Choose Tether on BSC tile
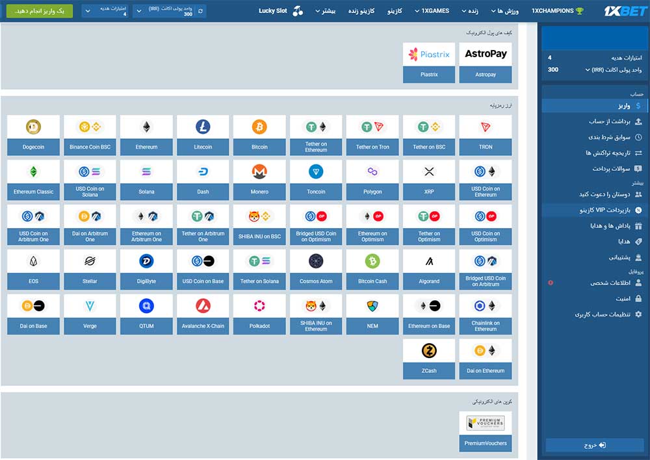This screenshot has width=650, height=460. click(429, 135)
